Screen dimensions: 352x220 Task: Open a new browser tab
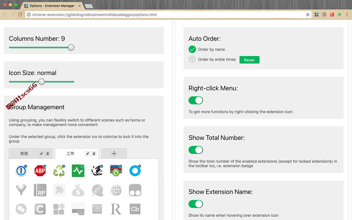(89, 6)
